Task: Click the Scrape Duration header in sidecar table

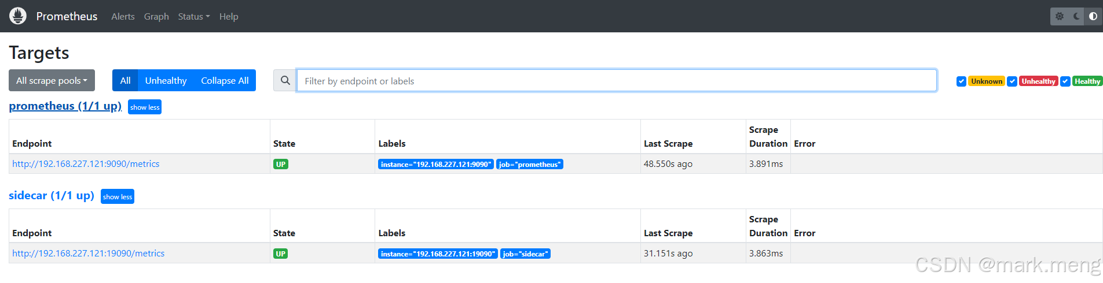Action: 768,226
